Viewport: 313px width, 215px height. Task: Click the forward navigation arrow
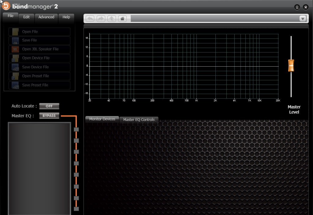pos(101,18)
